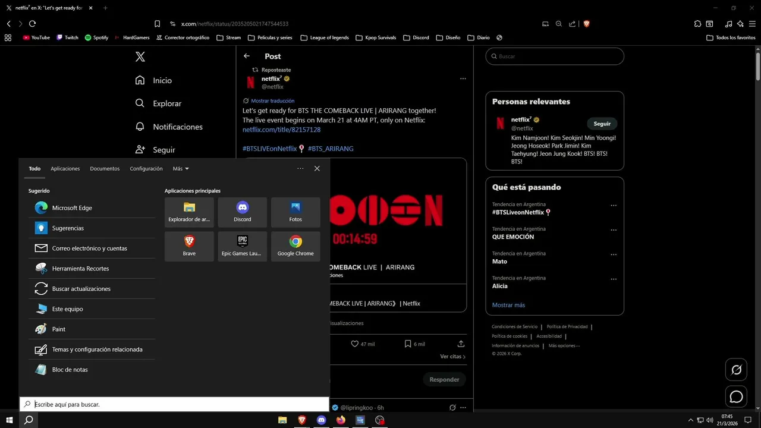
Task: Open Este equipo from suggestions
Action: 92,309
